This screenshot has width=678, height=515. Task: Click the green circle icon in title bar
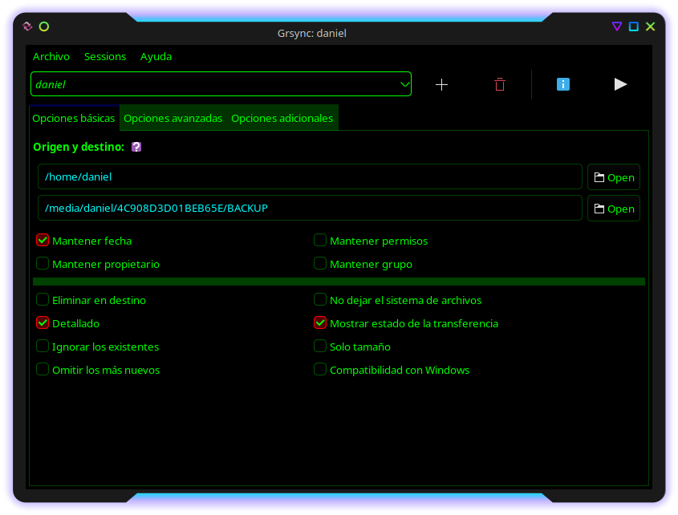pyautogui.click(x=44, y=26)
